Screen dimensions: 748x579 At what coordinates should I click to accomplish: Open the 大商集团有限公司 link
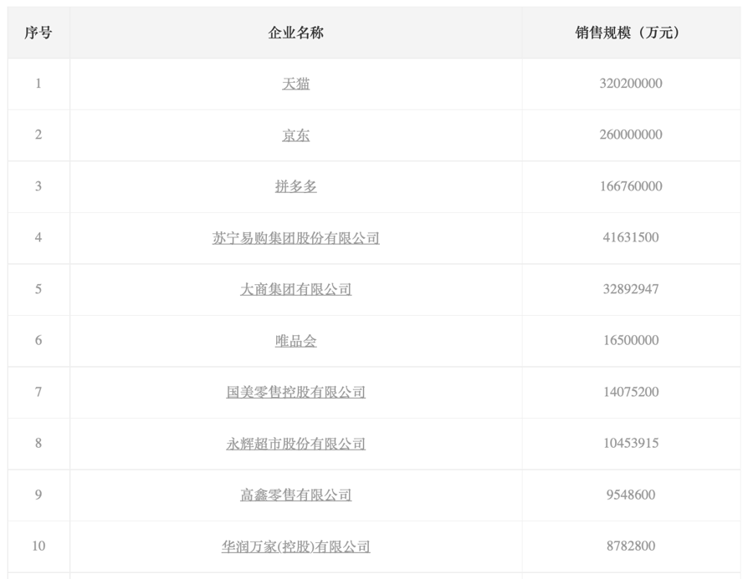(295, 289)
